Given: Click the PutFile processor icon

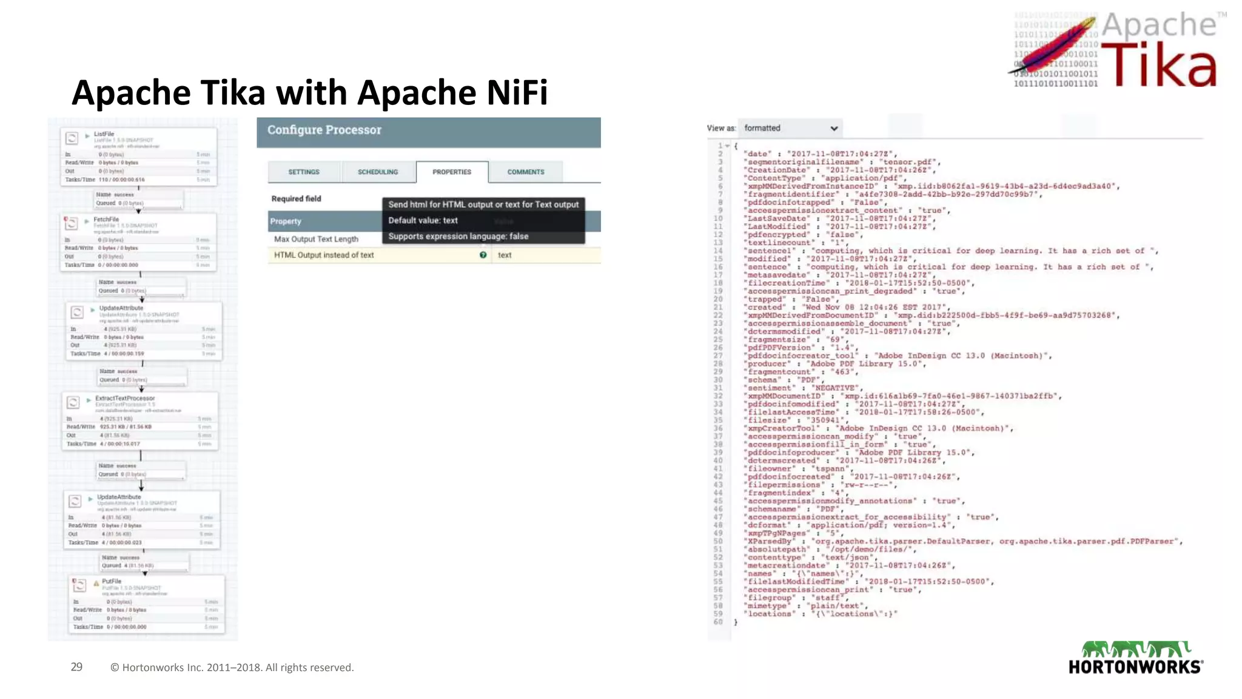Looking at the screenshot, I should (x=79, y=585).
